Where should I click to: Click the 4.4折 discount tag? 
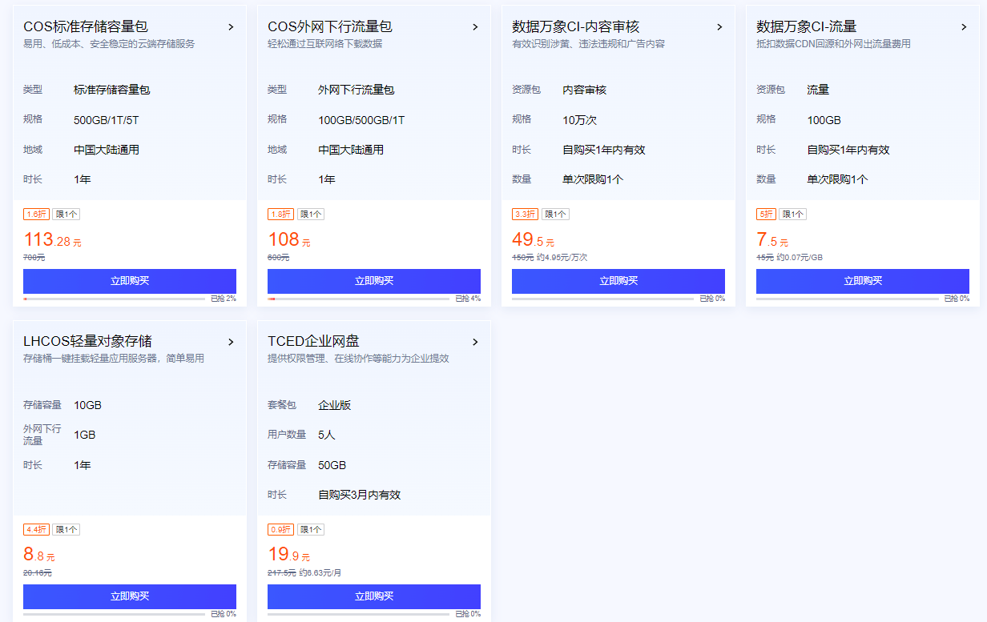pyautogui.click(x=36, y=530)
